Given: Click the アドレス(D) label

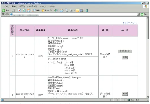Looking at the screenshot, I should click(6, 14).
